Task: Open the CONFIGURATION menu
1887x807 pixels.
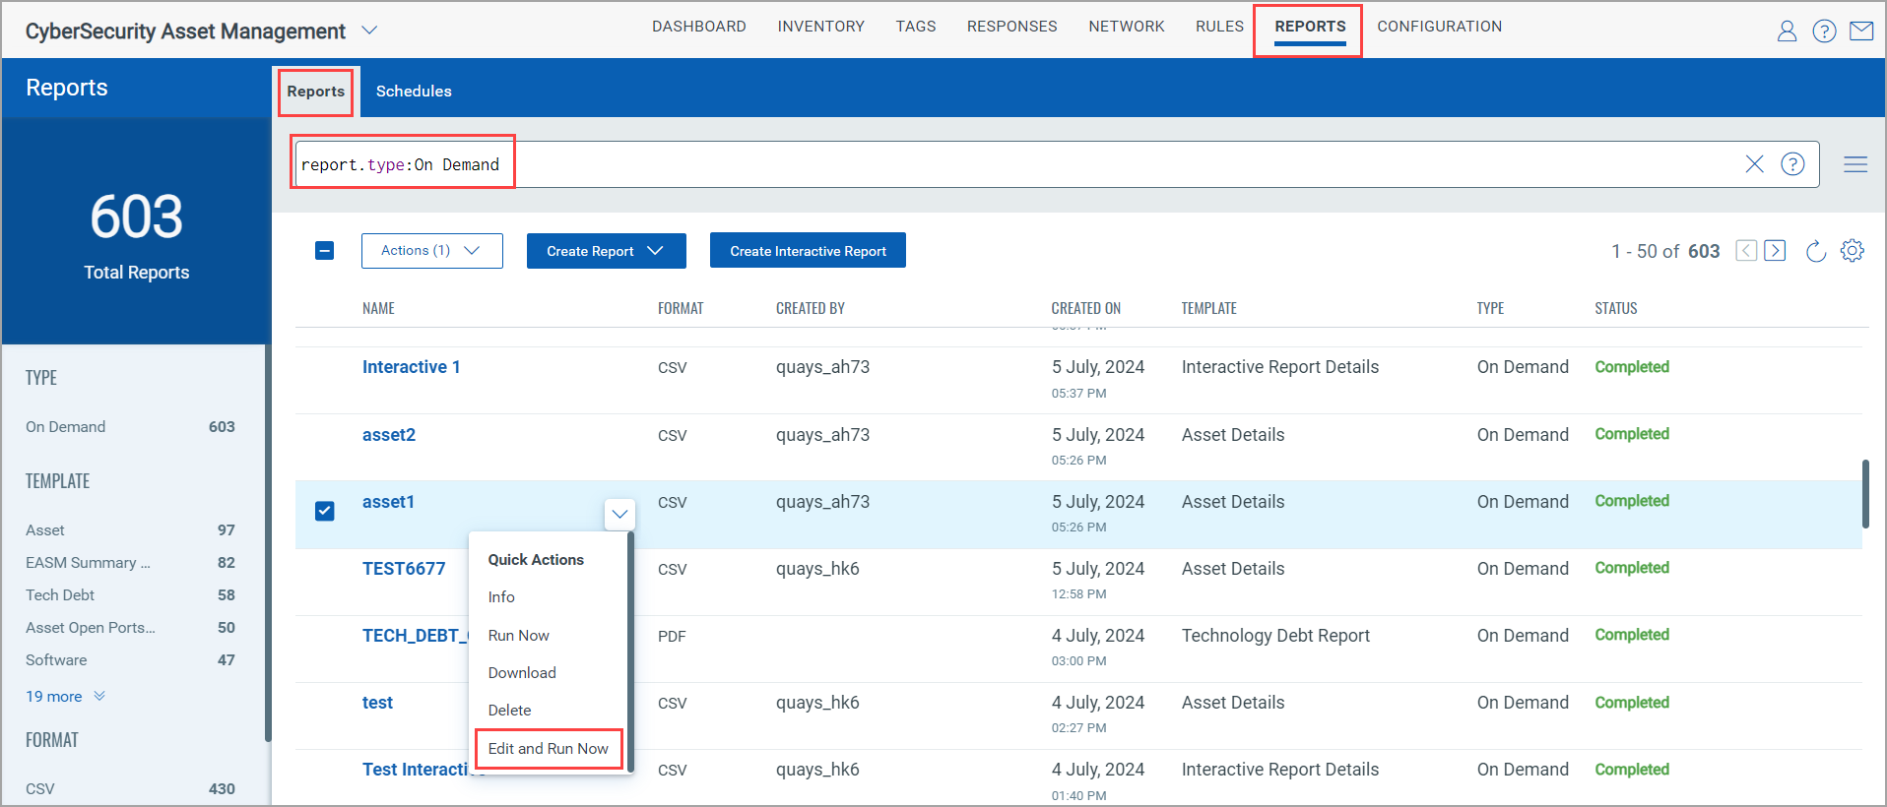Action: click(1439, 27)
